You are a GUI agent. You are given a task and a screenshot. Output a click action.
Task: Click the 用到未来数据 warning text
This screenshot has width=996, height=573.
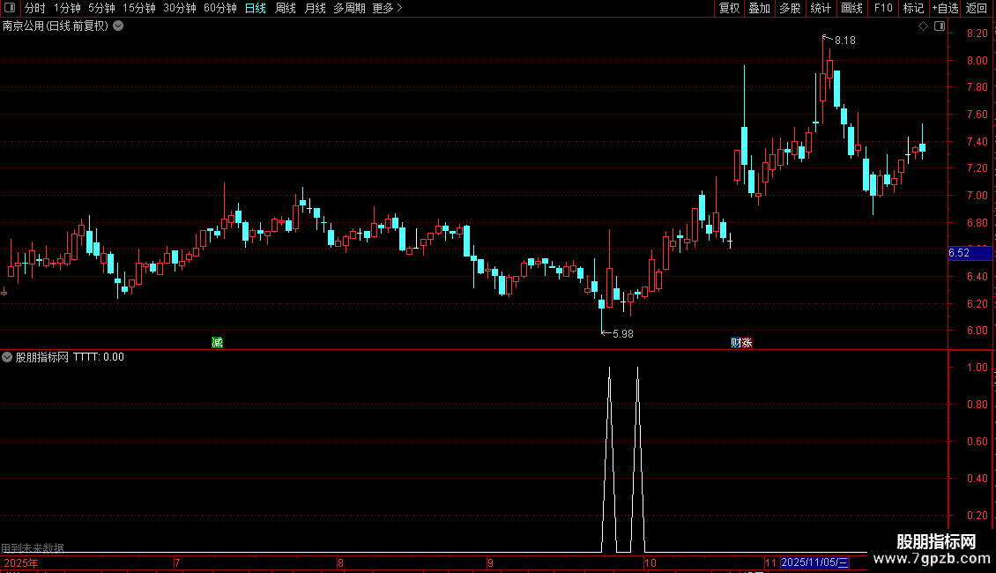tap(33, 547)
